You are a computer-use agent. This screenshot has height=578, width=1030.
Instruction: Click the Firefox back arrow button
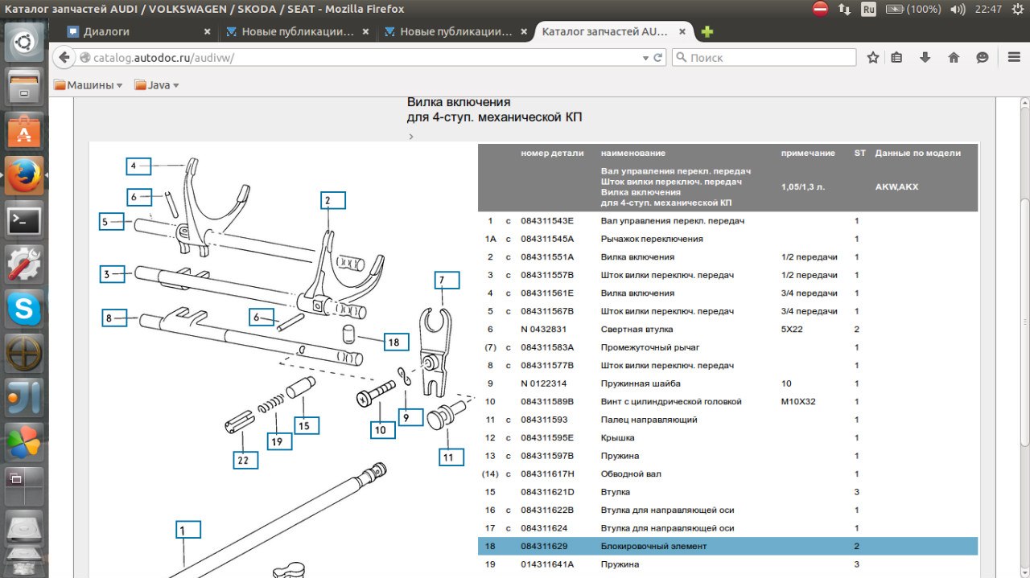coord(64,58)
